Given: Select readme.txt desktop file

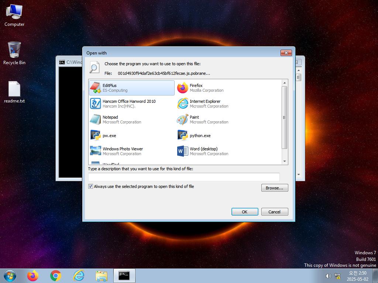Looking at the screenshot, I should point(14,92).
